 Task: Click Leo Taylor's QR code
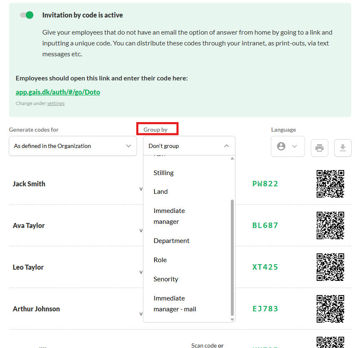[330, 267]
